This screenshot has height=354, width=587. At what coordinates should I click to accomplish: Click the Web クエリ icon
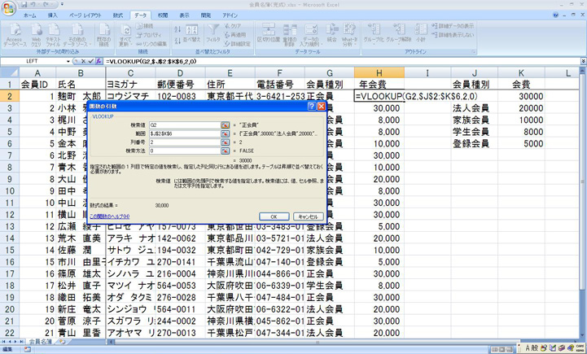click(x=36, y=34)
